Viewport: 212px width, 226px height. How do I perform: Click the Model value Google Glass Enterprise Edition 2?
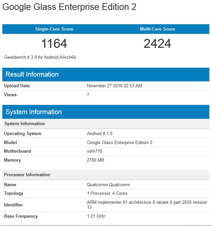point(119,142)
